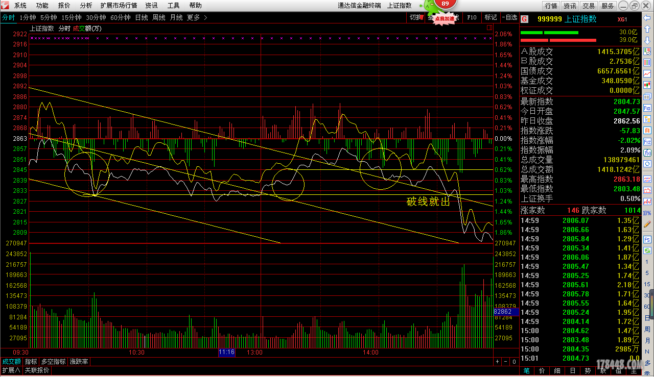The height and width of the screenshot is (377, 654).
Task: Expand the 扩展∧ panel at bottom
Action: [11, 370]
